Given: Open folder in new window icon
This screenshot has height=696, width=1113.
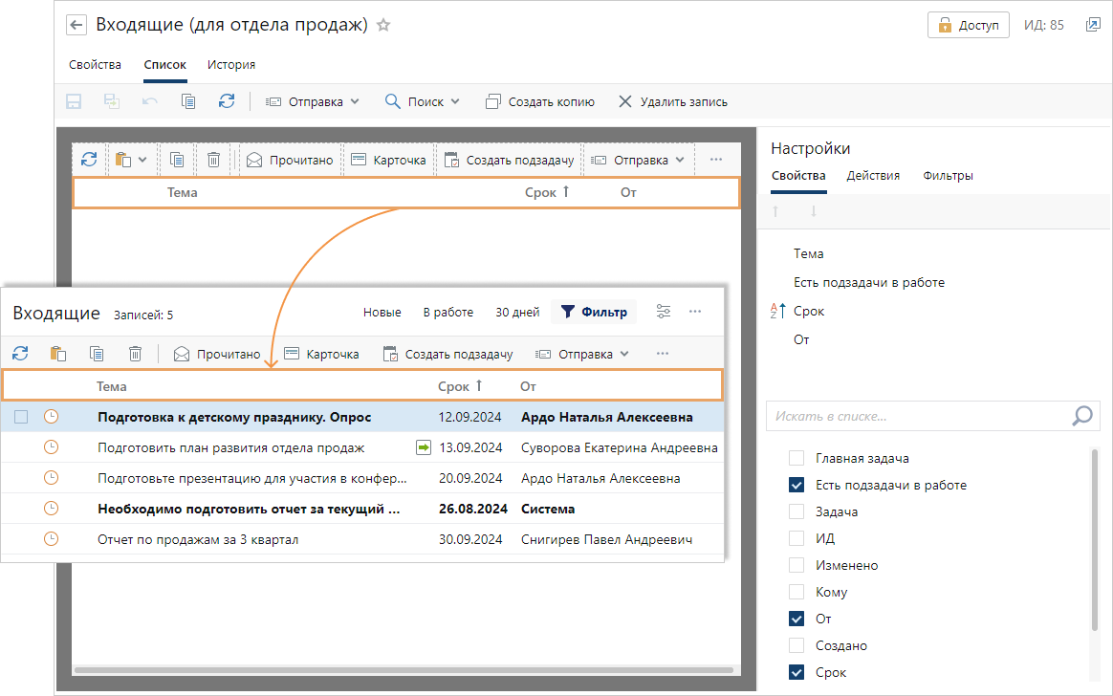Looking at the screenshot, I should (x=1093, y=25).
